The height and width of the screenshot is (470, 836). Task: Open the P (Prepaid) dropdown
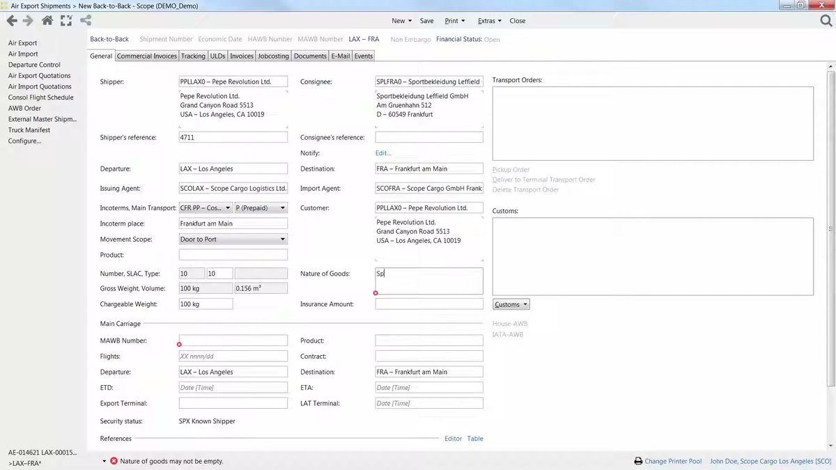click(261, 207)
